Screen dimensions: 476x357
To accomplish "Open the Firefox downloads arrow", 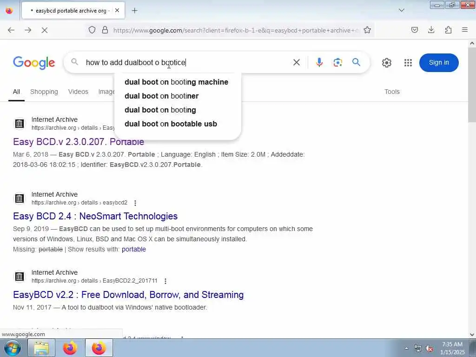I will [x=431, y=30].
